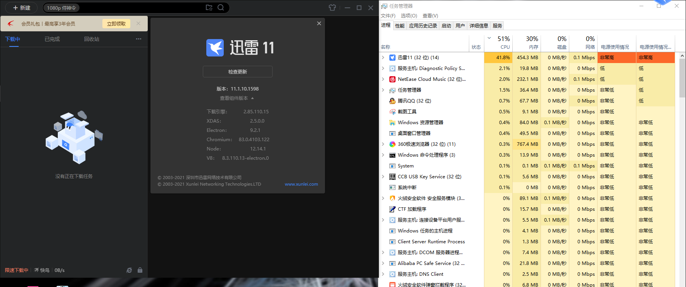The width and height of the screenshot is (686, 287).
Task: Select the Client Server Runtime Process row
Action: pos(527,242)
